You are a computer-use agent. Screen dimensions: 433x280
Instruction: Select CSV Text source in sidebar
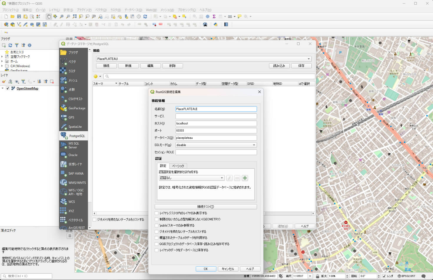(74, 99)
